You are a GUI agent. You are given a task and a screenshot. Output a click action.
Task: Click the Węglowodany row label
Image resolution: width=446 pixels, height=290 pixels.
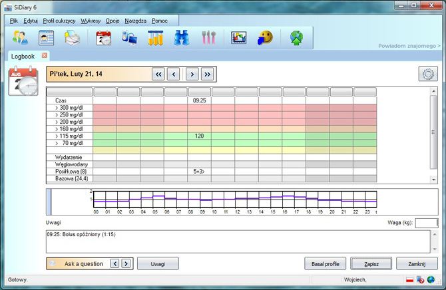(71, 164)
